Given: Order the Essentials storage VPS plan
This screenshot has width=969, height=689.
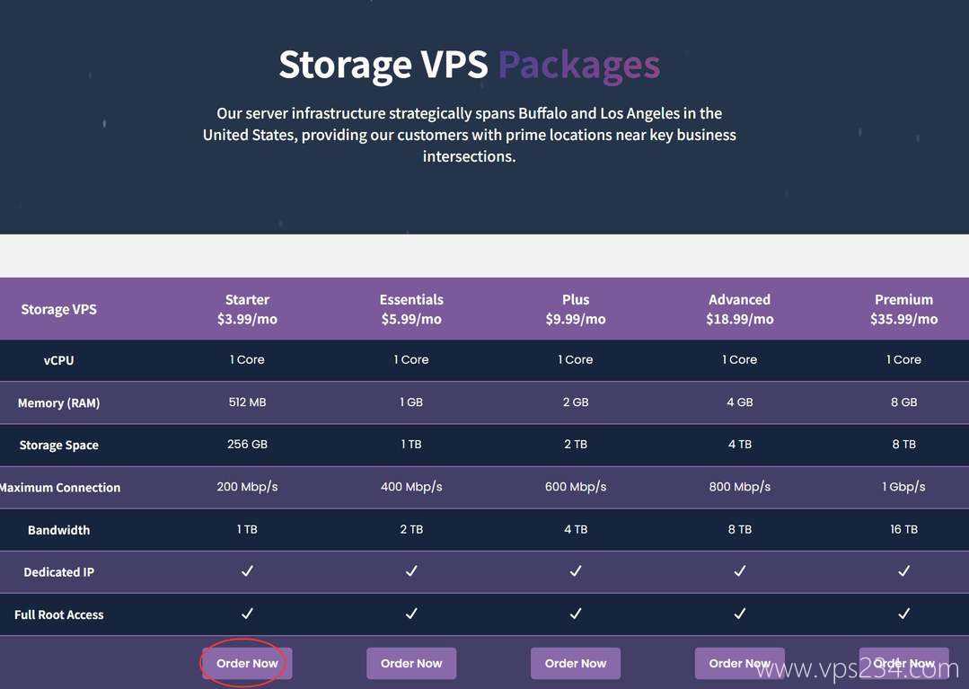Looking at the screenshot, I should click(411, 664).
